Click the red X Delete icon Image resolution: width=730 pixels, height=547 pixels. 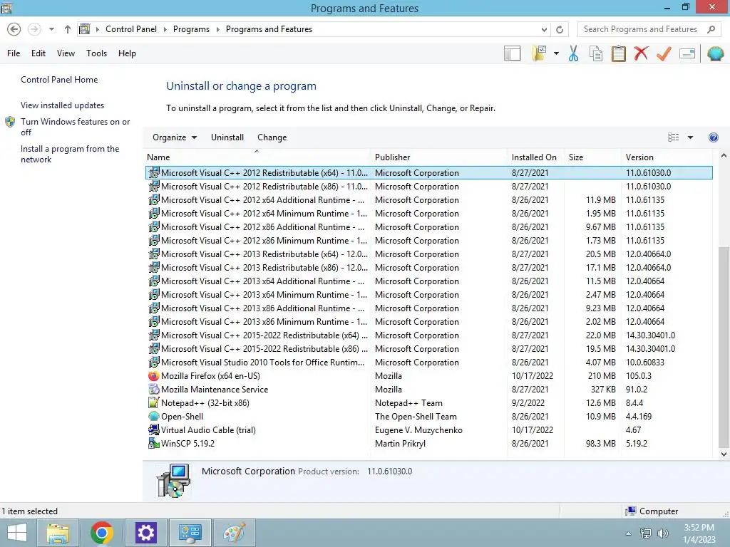tap(641, 53)
